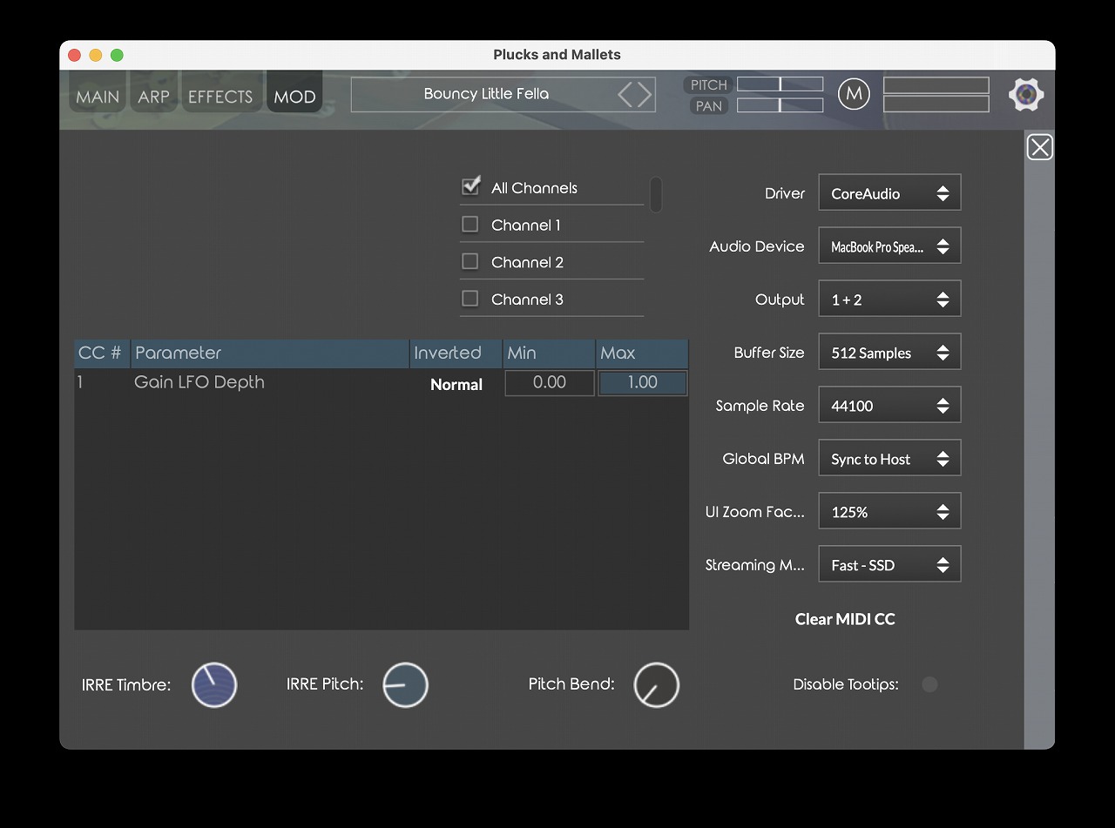Click the Pitch Bend knob

656,684
